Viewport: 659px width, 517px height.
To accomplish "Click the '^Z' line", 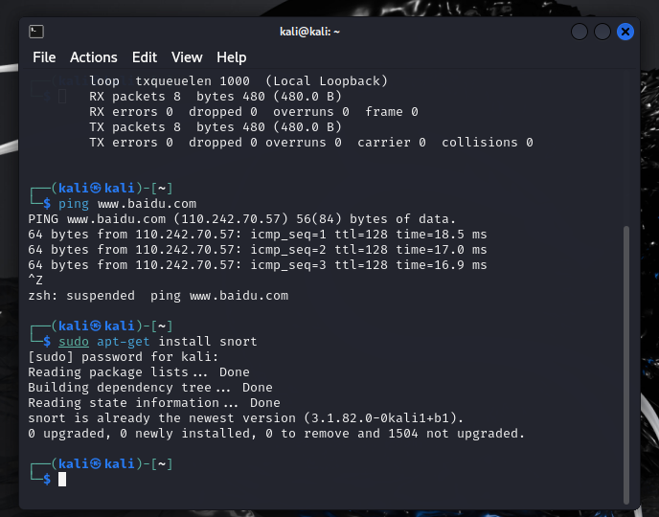I will [x=35, y=281].
